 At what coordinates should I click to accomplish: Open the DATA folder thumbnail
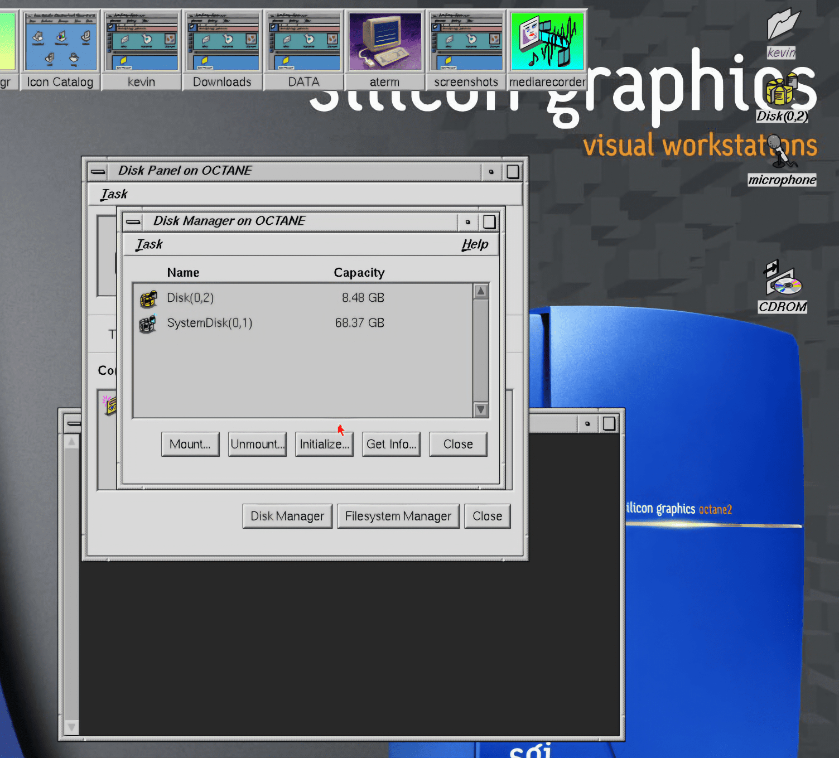click(x=303, y=50)
